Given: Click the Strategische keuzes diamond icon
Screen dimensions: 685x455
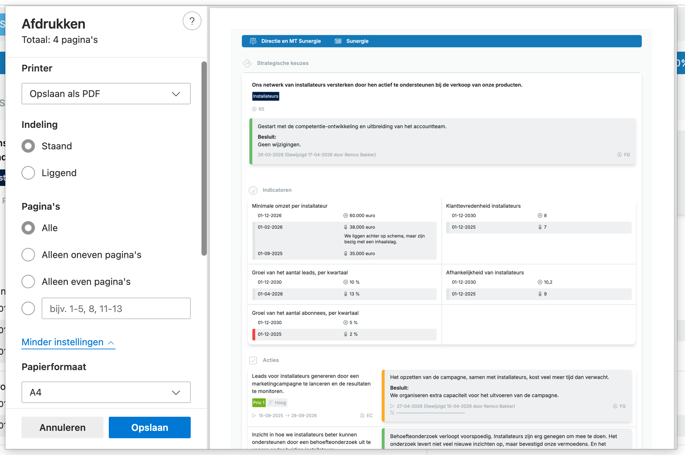Looking at the screenshot, I should click(x=247, y=63).
